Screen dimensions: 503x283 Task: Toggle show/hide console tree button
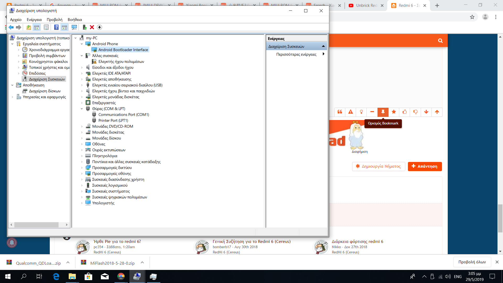pyautogui.click(x=37, y=27)
